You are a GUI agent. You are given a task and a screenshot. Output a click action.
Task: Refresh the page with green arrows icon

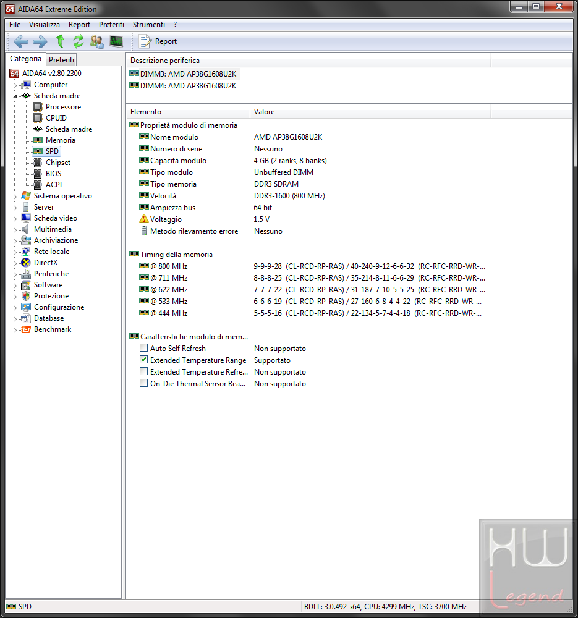coord(79,41)
